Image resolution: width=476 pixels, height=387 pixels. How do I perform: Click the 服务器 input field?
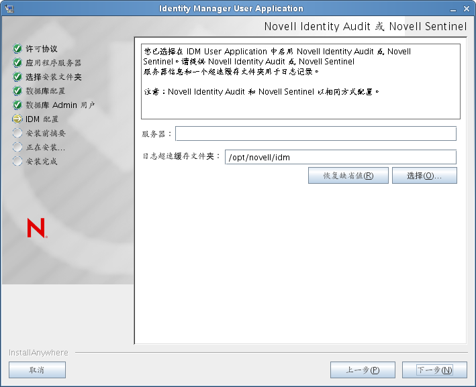pos(316,133)
